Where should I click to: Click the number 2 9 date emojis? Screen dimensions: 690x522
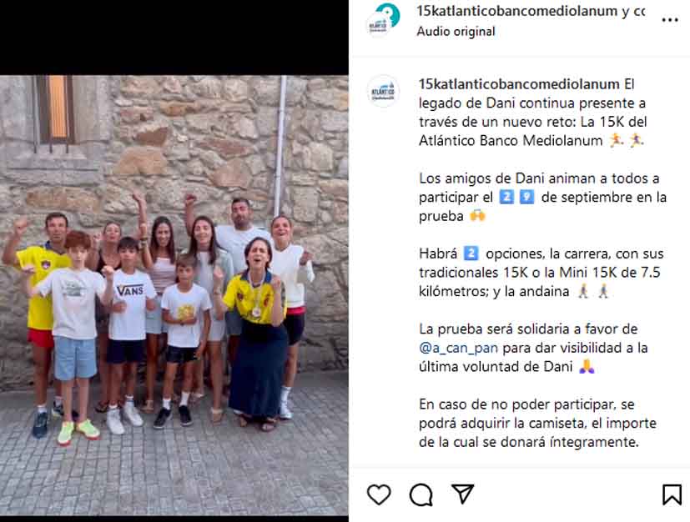pyautogui.click(x=516, y=197)
